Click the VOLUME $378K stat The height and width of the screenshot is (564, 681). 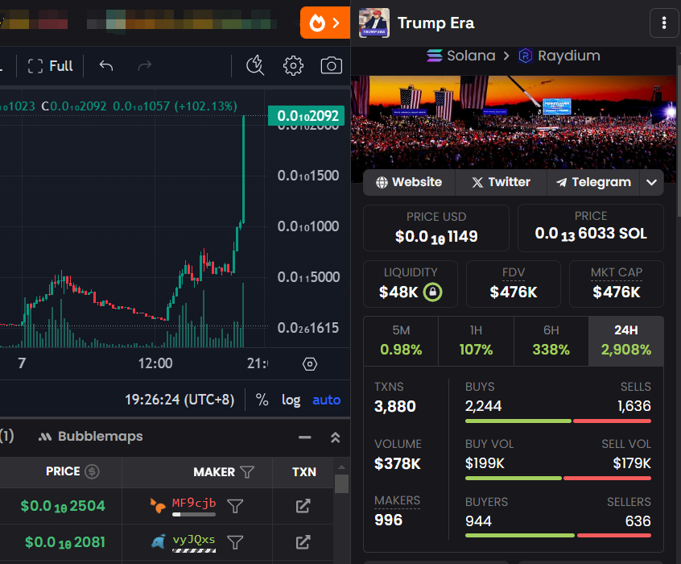tap(398, 455)
